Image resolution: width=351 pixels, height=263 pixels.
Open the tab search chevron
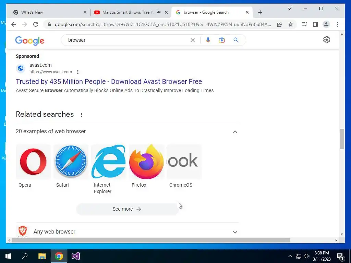[289, 9]
